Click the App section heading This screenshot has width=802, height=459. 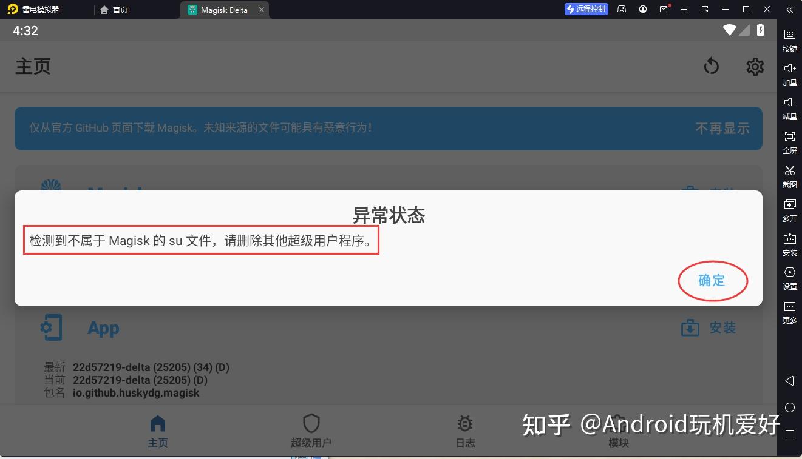[x=103, y=328]
